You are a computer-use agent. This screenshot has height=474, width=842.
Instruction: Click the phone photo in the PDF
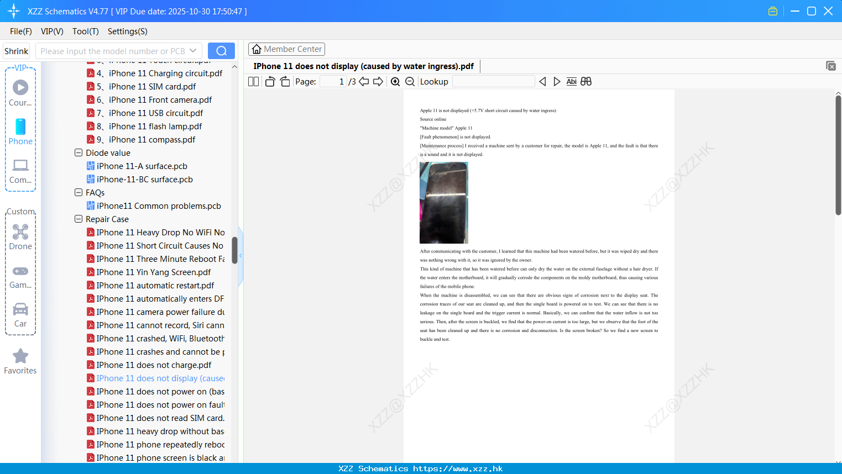coord(444,203)
